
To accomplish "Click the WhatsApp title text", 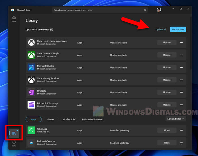I will pyautogui.click(x=42, y=129).
